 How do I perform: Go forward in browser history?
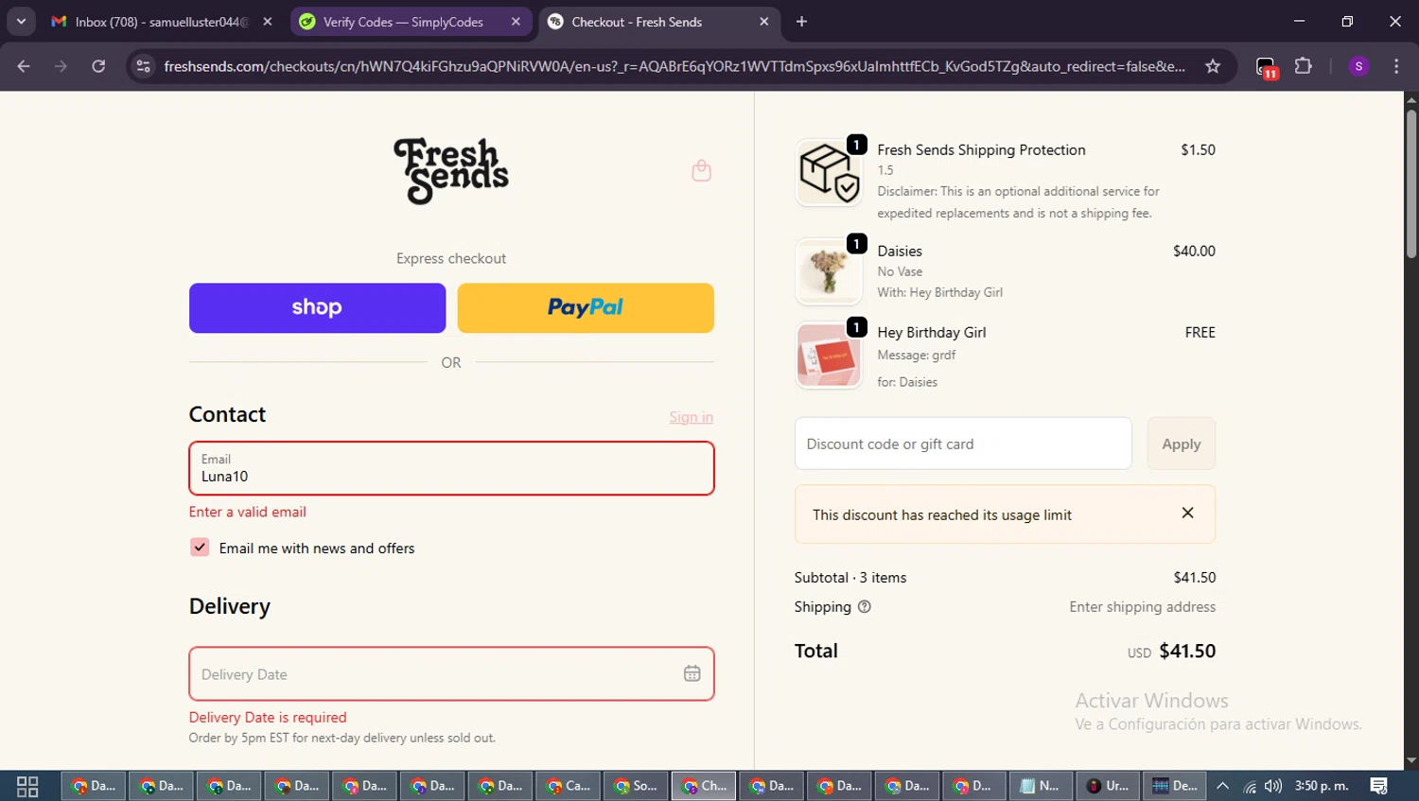[x=61, y=66]
